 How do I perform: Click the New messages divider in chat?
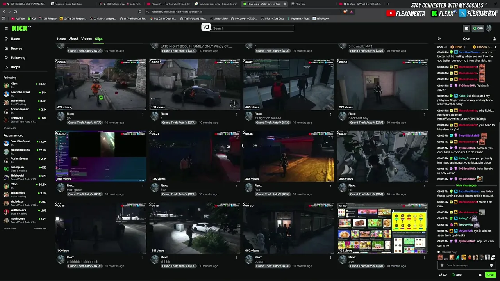pos(466,185)
